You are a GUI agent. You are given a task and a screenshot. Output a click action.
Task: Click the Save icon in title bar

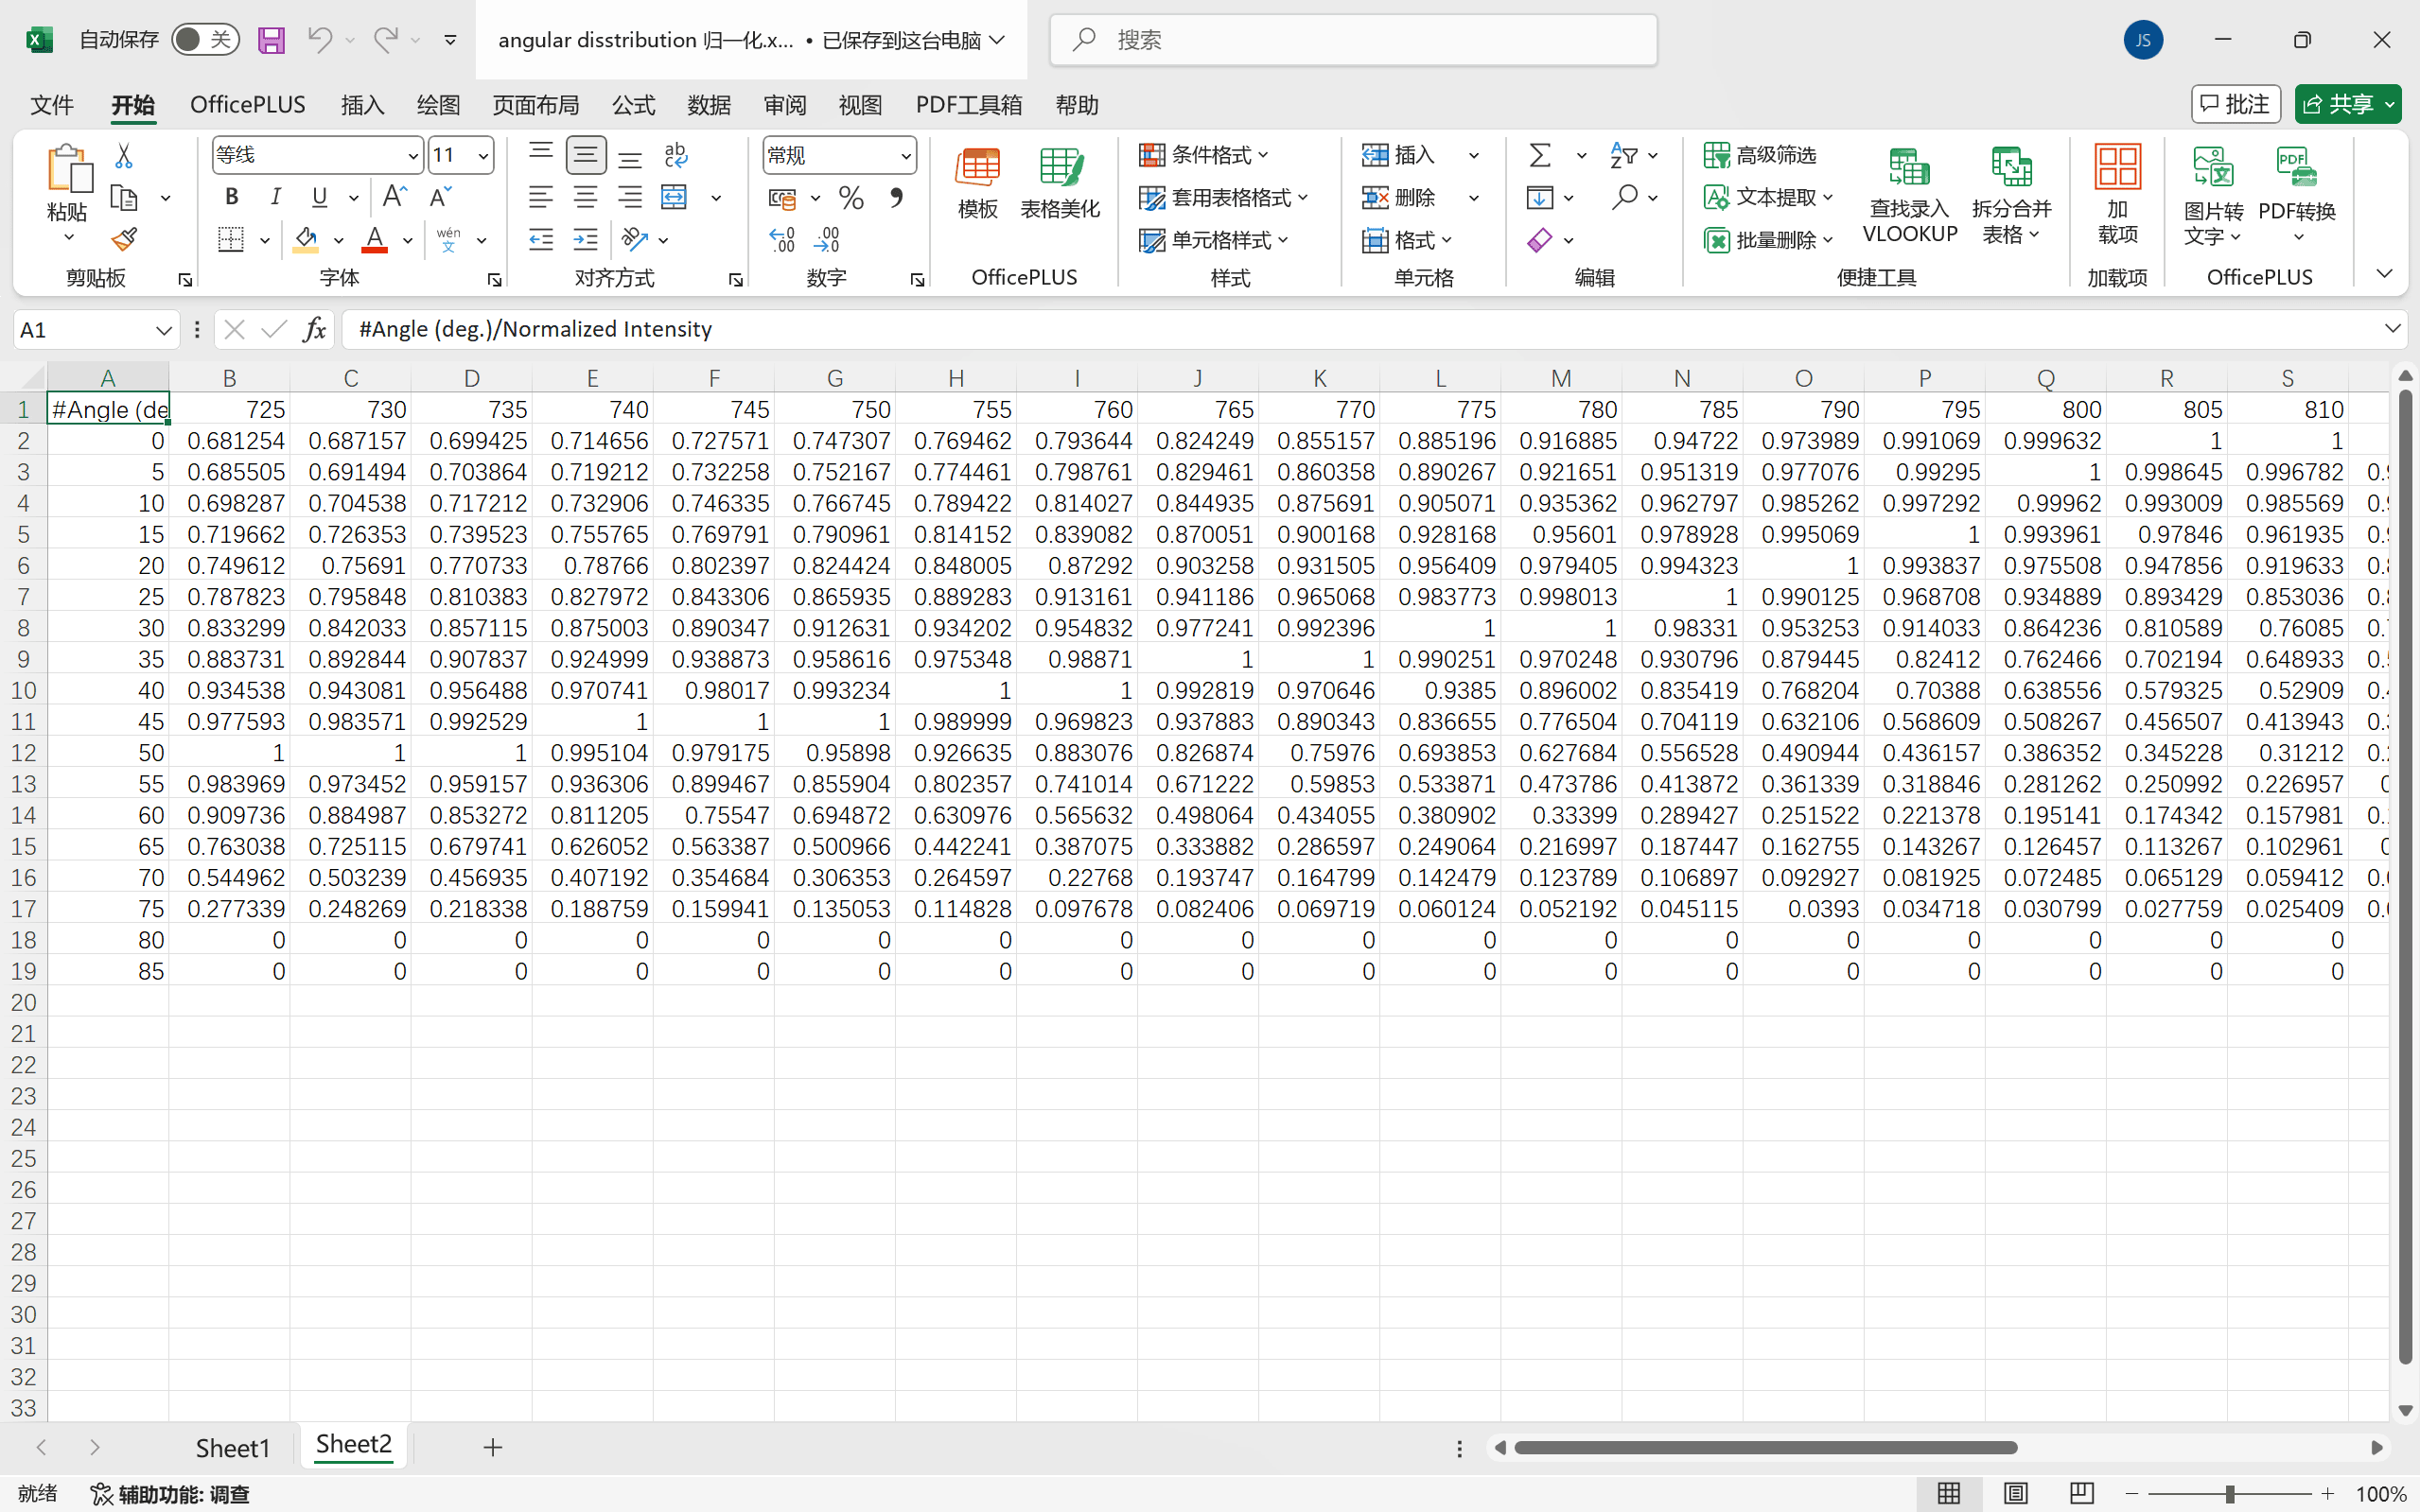coord(272,40)
